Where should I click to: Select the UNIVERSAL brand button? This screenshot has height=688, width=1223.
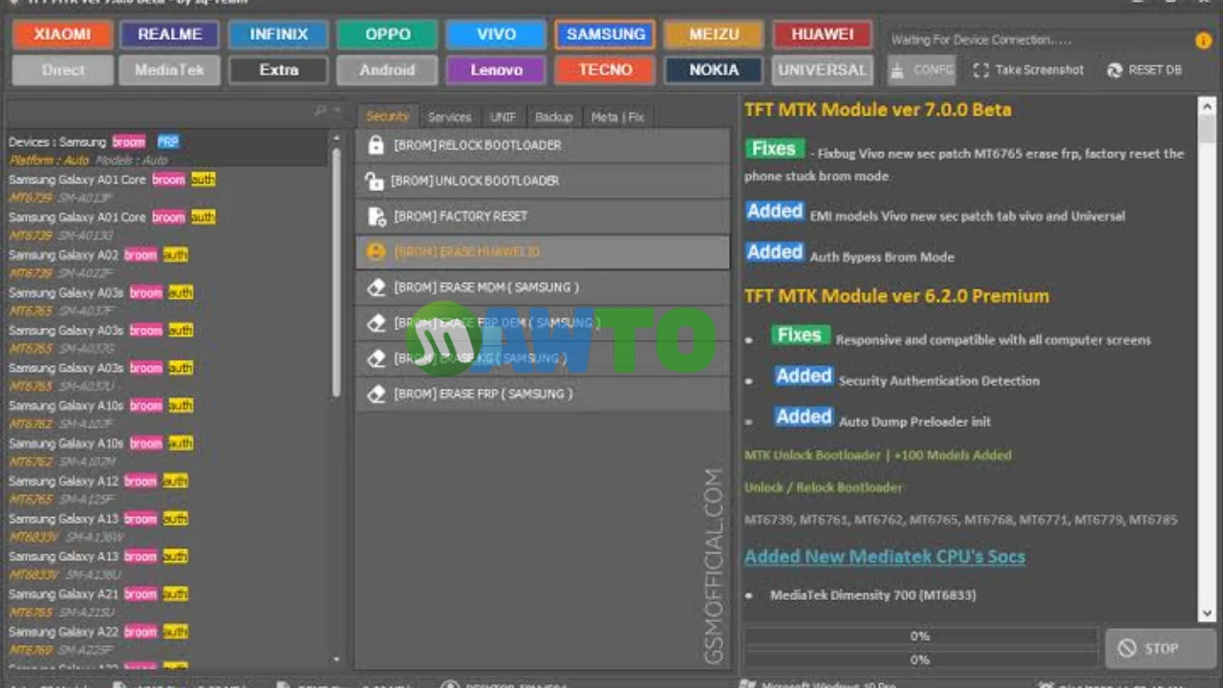pyautogui.click(x=823, y=70)
